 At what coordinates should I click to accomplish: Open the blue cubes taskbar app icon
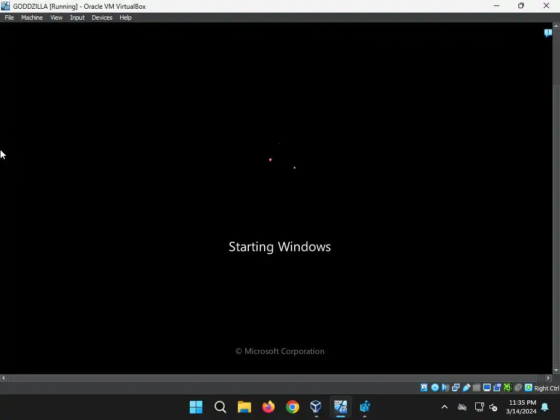365,407
